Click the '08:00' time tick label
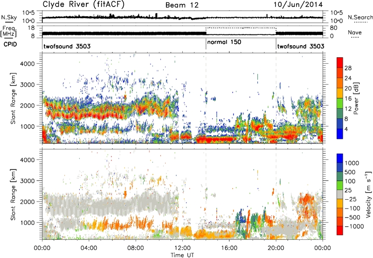373x258 pixels. click(x=136, y=248)
